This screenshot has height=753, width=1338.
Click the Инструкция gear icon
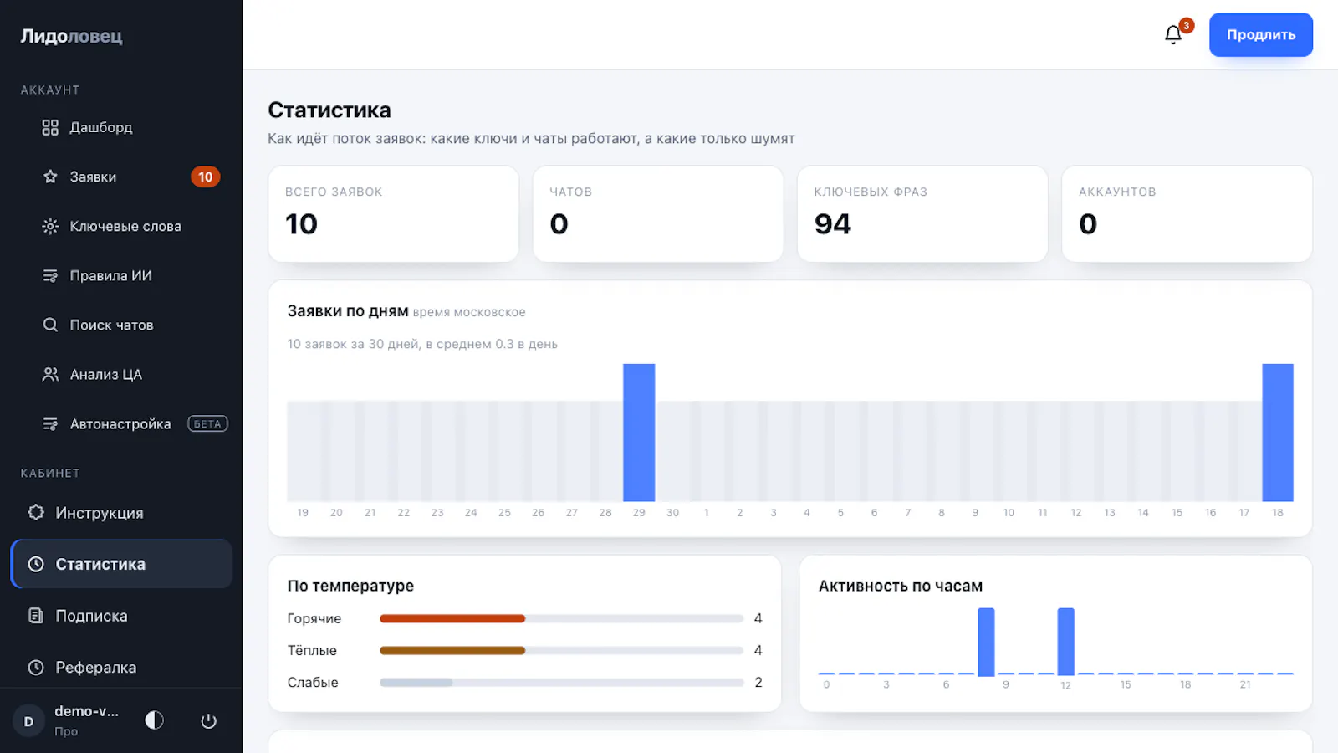click(36, 512)
